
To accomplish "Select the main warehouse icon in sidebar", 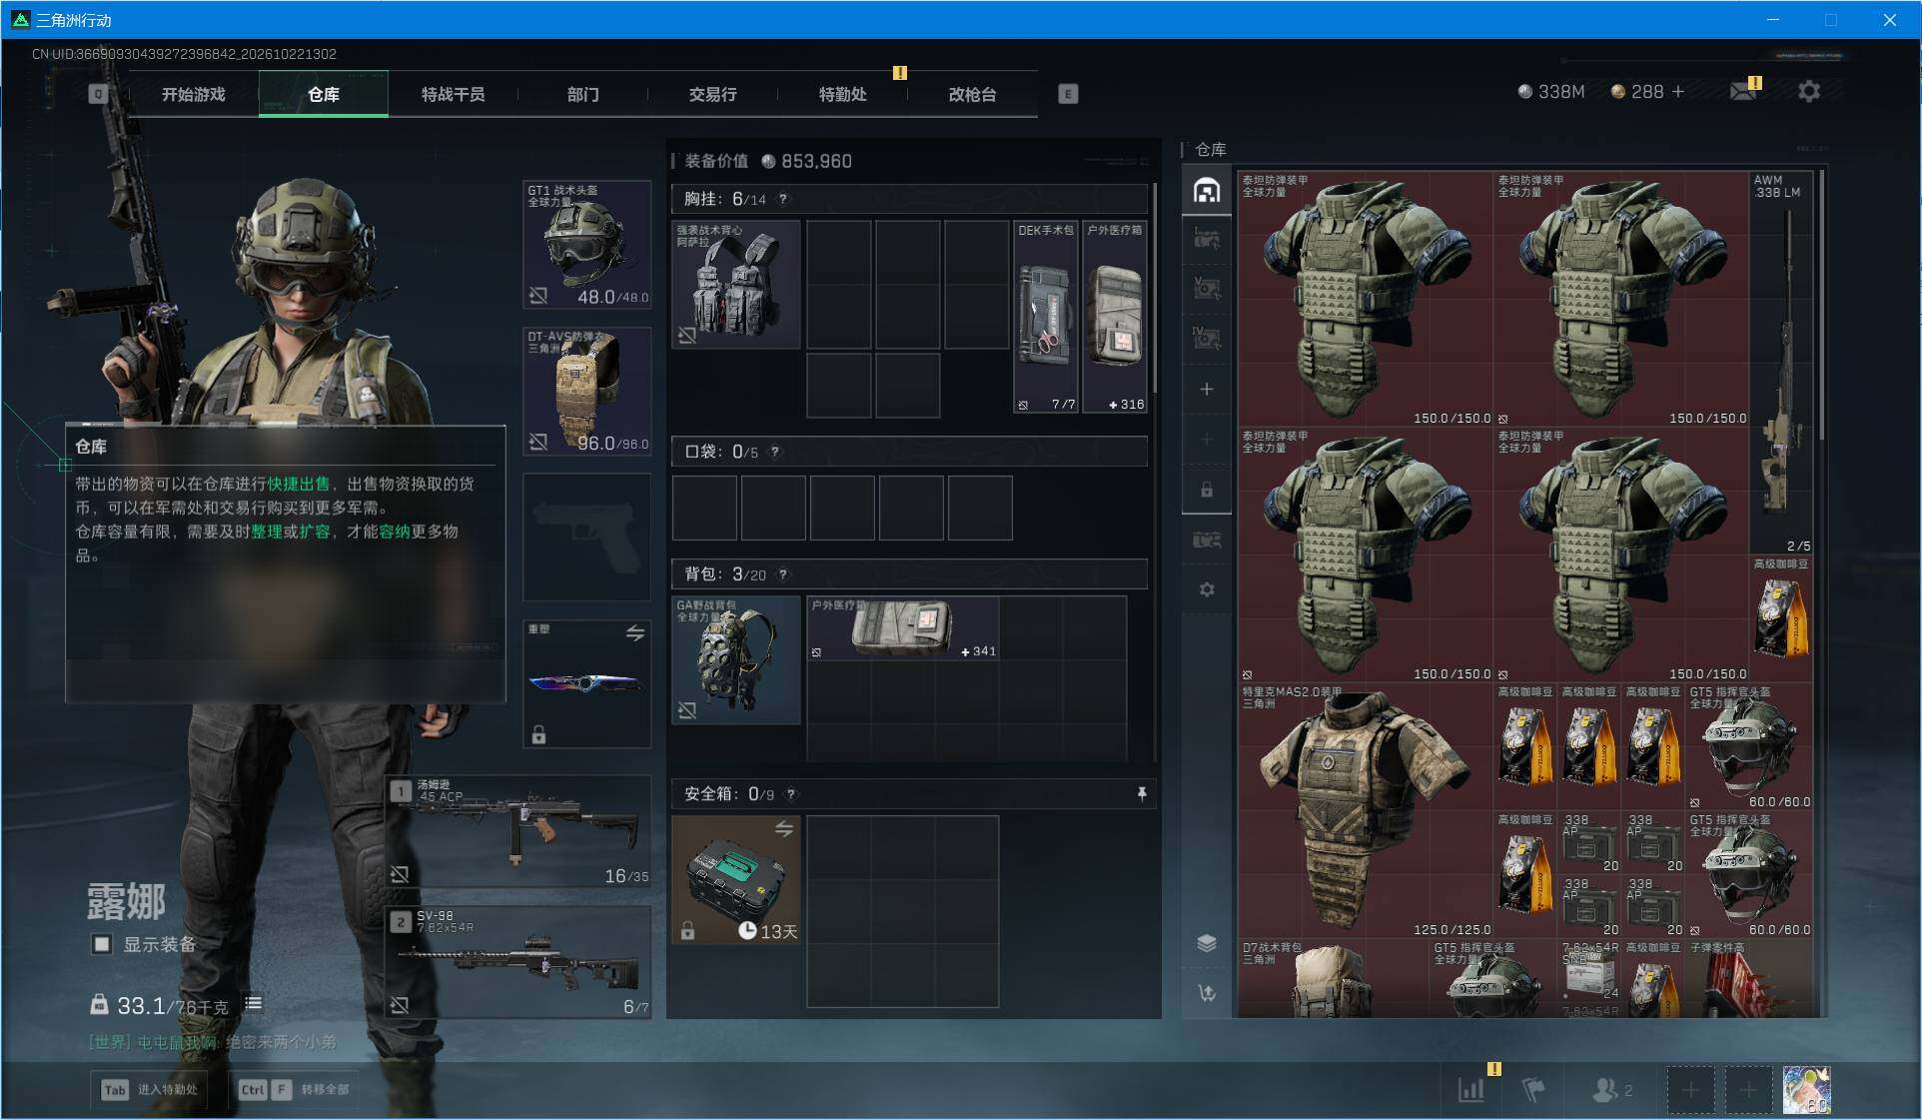I will [1207, 190].
